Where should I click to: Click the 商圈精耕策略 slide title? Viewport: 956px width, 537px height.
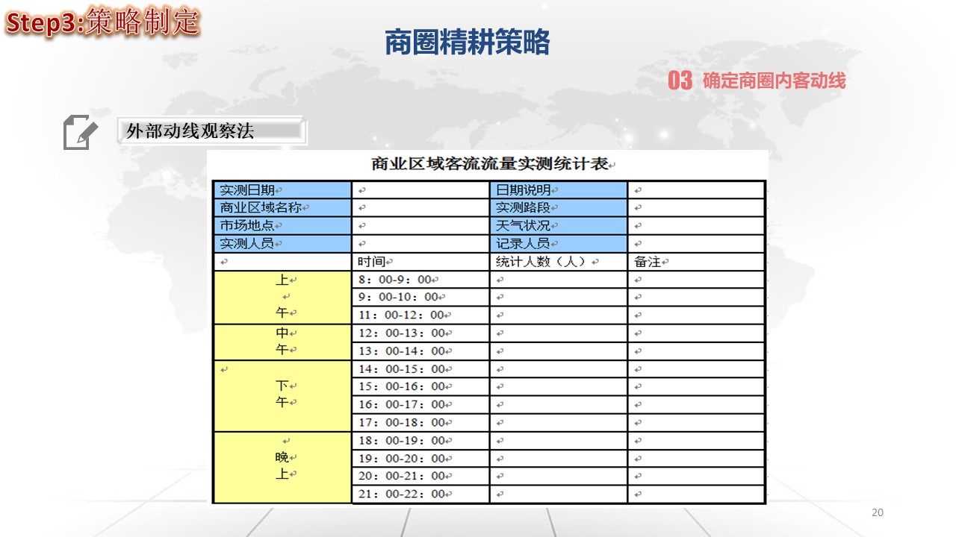tap(467, 43)
